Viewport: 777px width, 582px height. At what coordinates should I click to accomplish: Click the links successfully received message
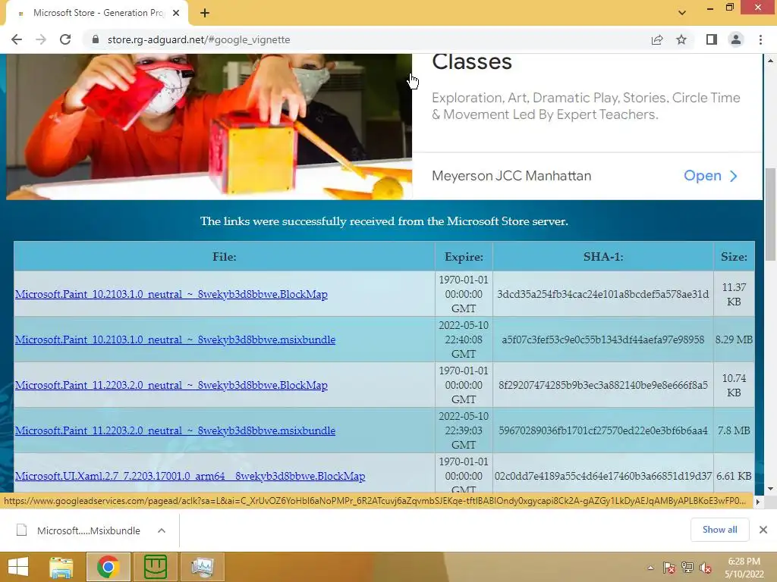[384, 221]
